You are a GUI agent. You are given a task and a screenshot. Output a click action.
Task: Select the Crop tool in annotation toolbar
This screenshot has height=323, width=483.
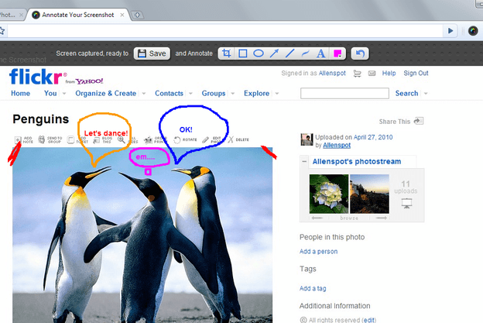(226, 53)
